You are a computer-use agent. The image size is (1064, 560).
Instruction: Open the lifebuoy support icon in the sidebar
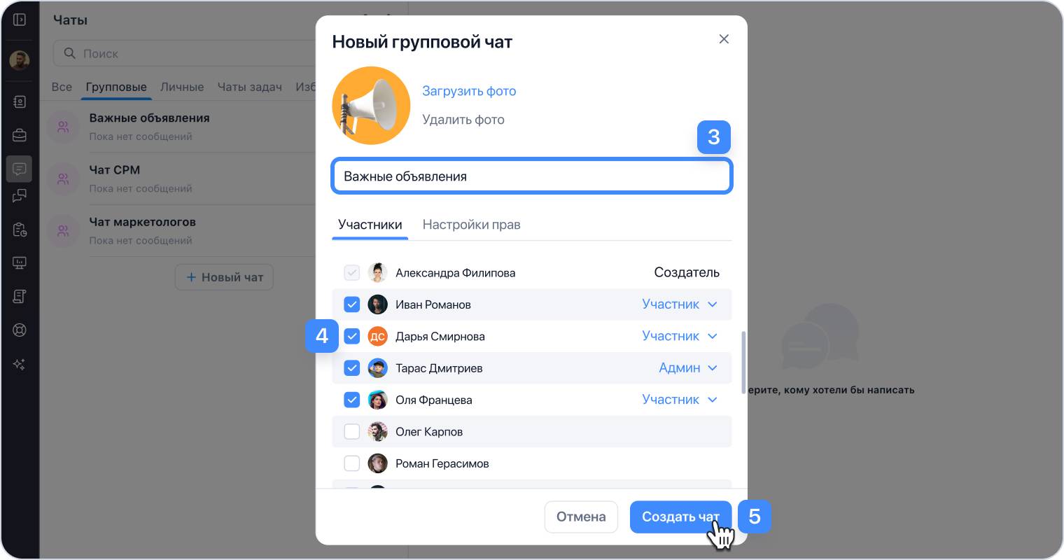coord(20,330)
